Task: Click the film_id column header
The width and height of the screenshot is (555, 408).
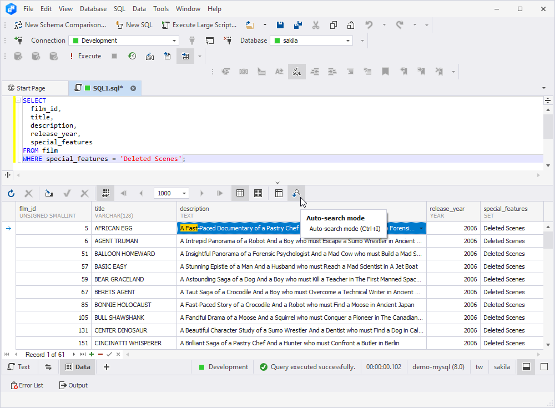Action: [53, 212]
